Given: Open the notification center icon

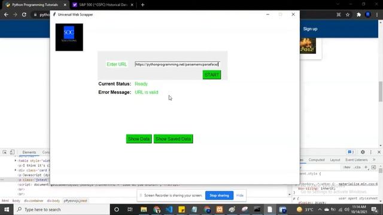Looking at the screenshot, I should point(374,210).
